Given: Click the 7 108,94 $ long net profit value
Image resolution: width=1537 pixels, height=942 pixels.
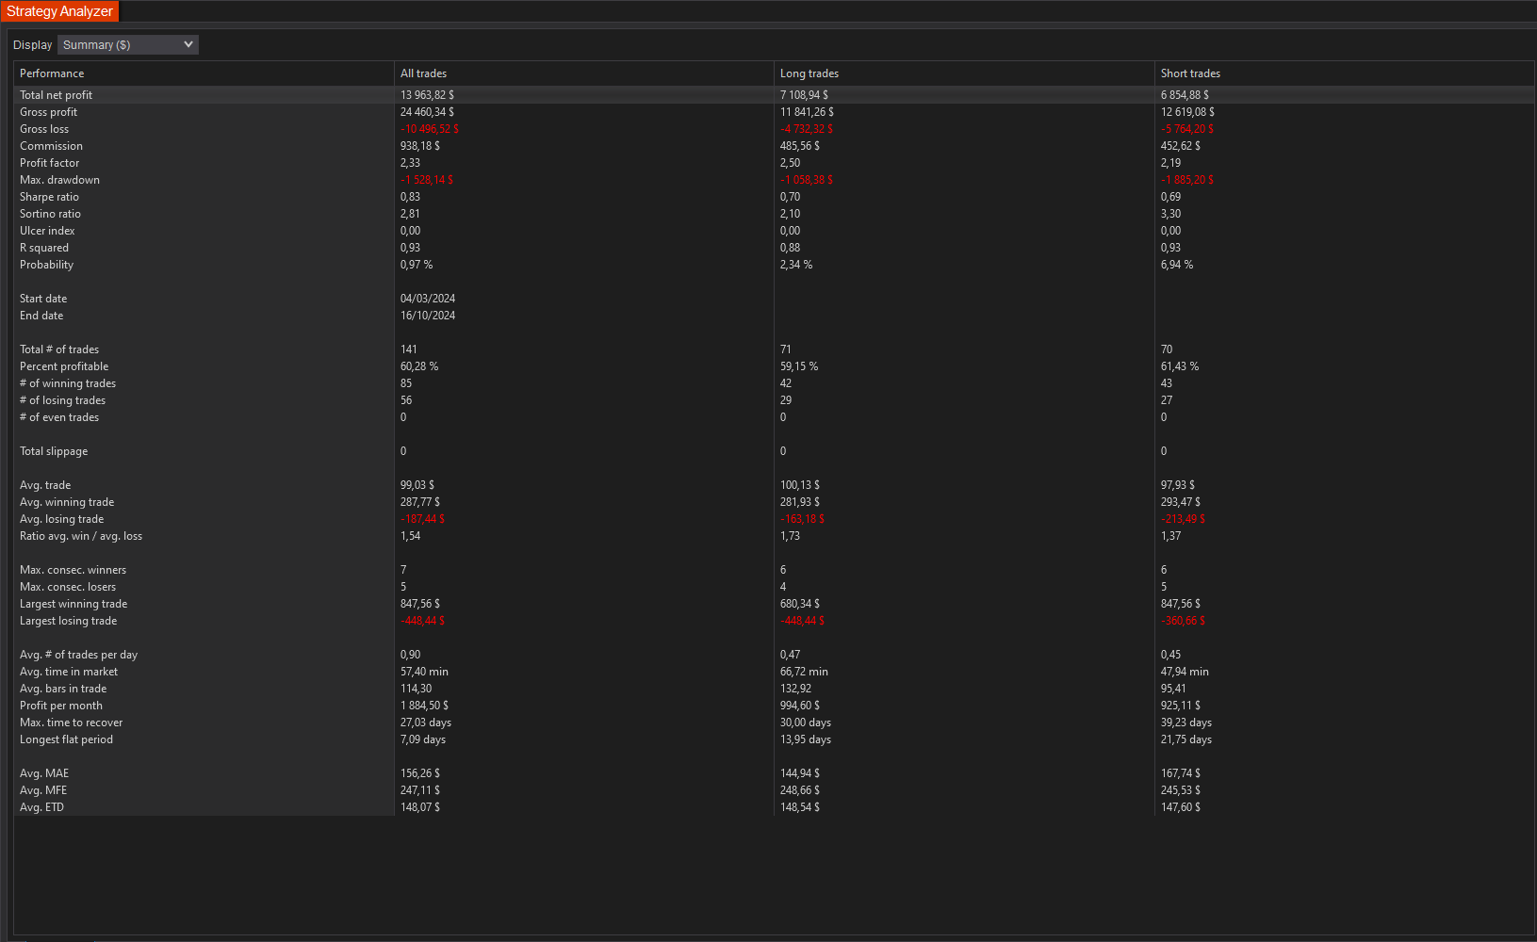Looking at the screenshot, I should (x=804, y=95).
